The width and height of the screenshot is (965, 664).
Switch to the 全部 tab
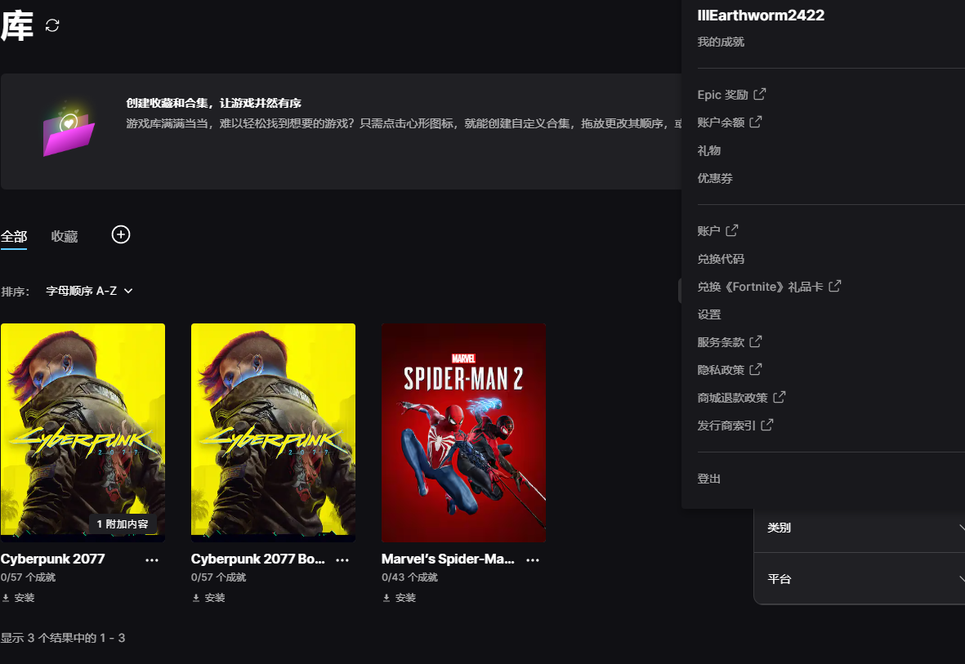click(14, 236)
